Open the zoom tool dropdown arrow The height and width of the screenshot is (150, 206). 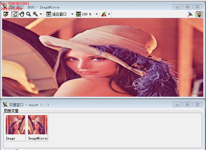tap(41, 14)
